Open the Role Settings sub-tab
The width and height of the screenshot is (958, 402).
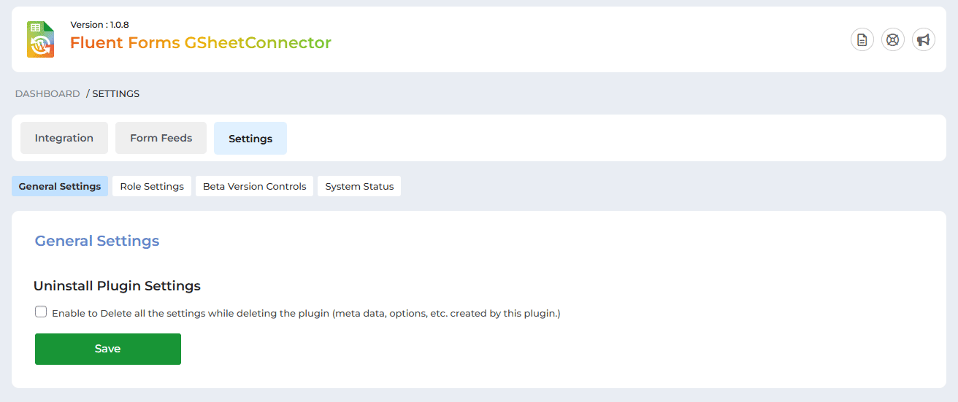point(152,186)
